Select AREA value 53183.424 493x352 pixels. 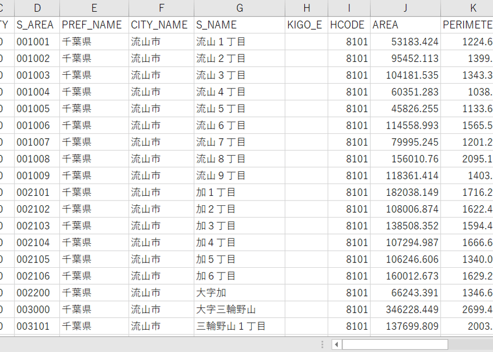coord(405,42)
